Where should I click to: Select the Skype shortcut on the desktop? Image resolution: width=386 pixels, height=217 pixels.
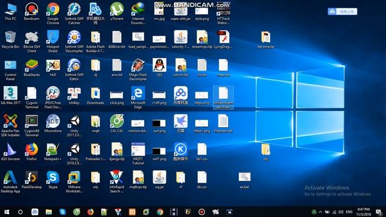point(53,180)
